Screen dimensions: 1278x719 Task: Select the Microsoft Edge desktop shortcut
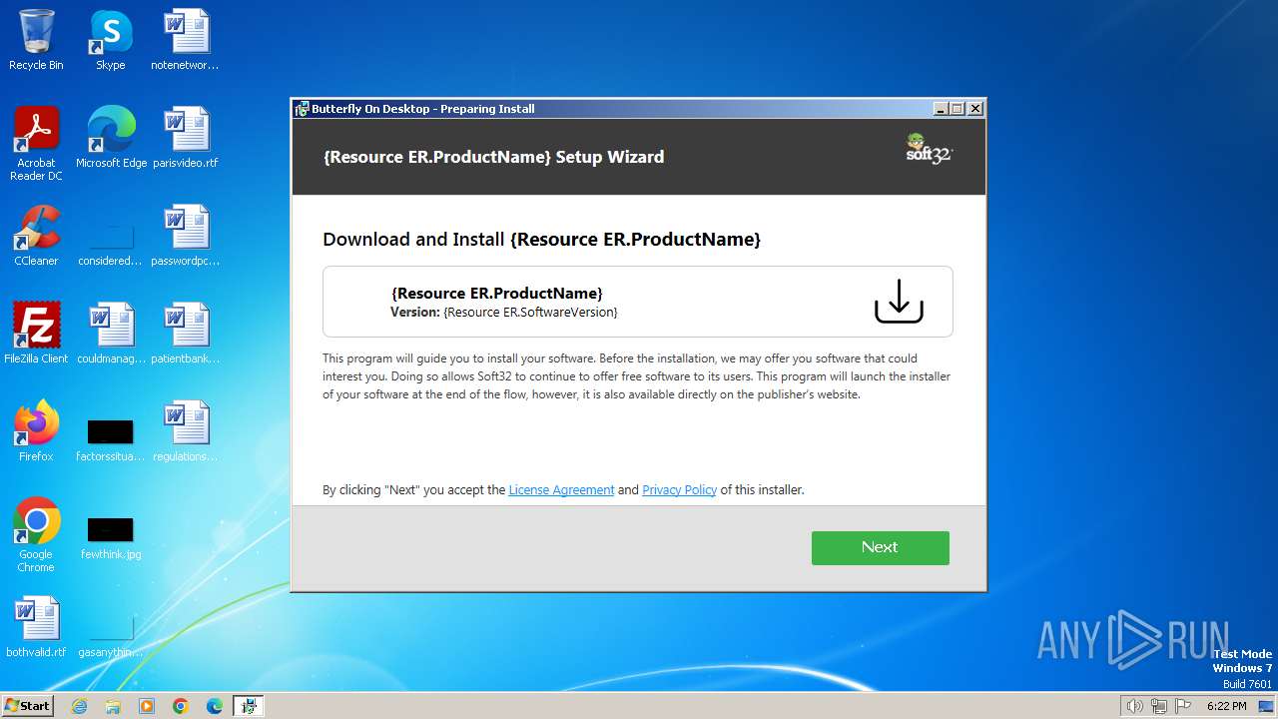(x=111, y=138)
